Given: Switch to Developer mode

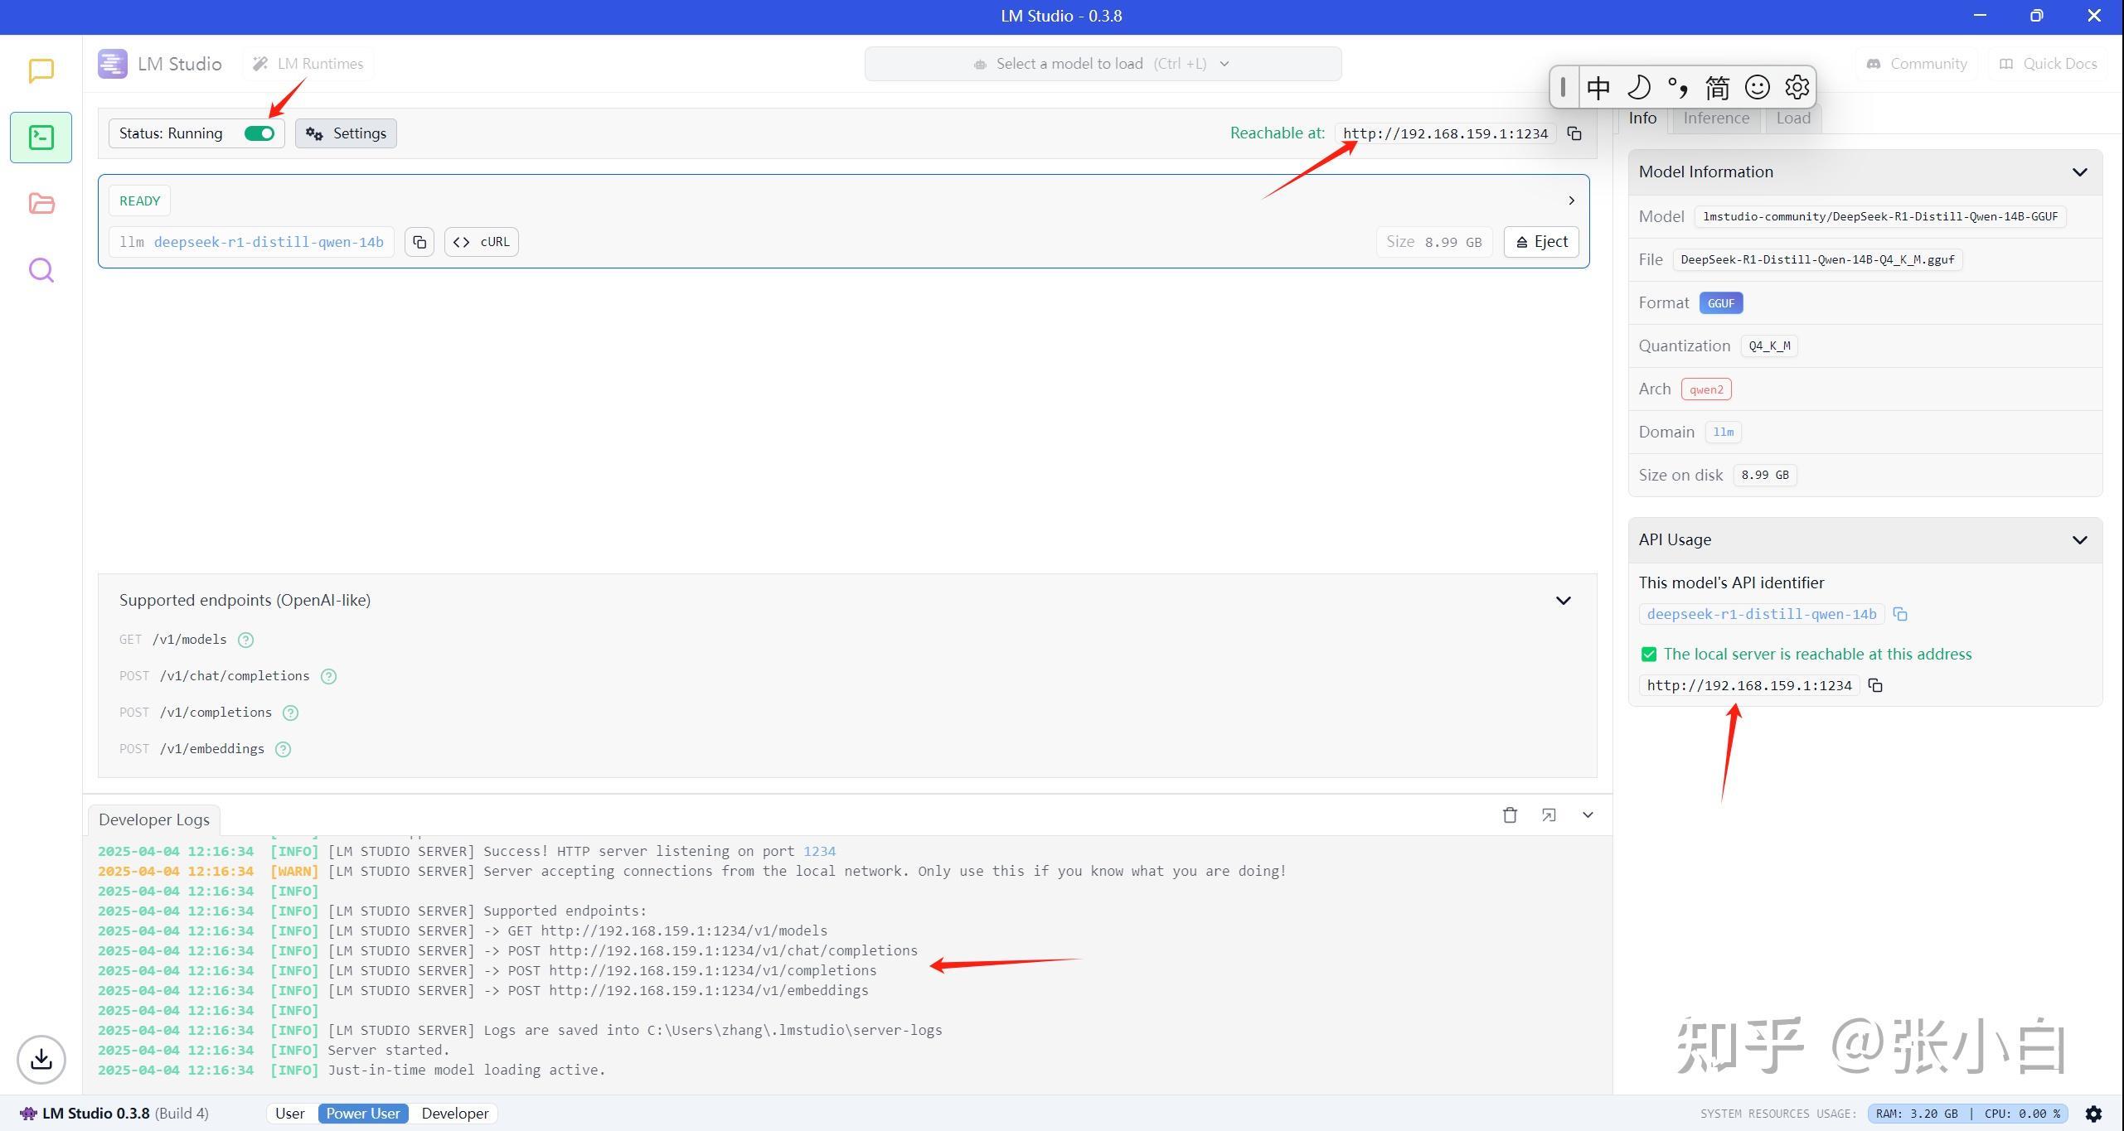Looking at the screenshot, I should (x=454, y=1114).
